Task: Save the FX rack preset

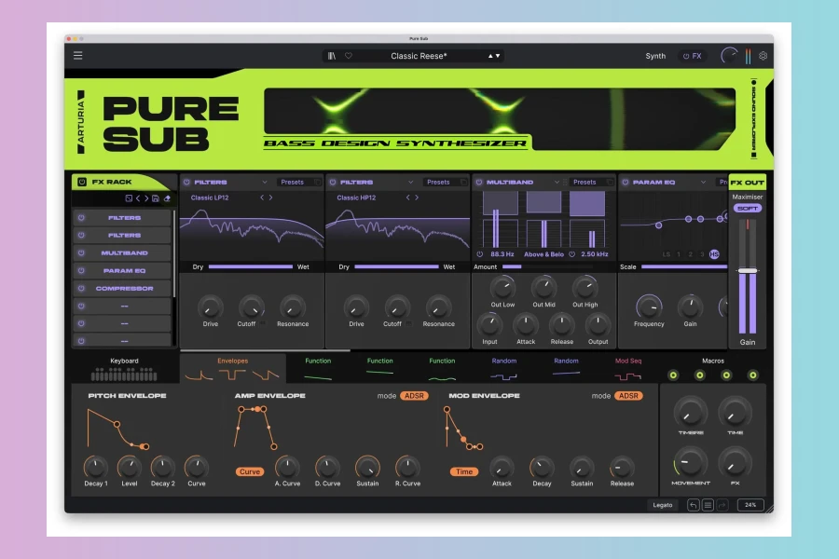Action: click(x=155, y=198)
